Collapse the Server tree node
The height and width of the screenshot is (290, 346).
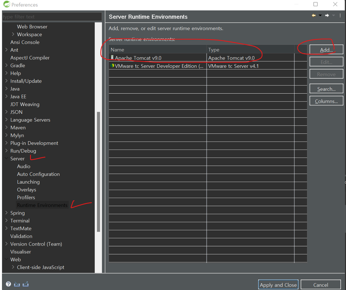tap(7, 158)
